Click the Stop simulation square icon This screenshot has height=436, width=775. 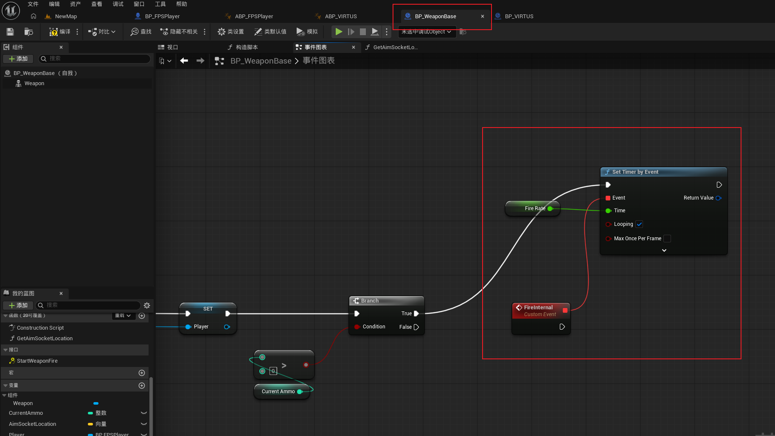point(363,32)
